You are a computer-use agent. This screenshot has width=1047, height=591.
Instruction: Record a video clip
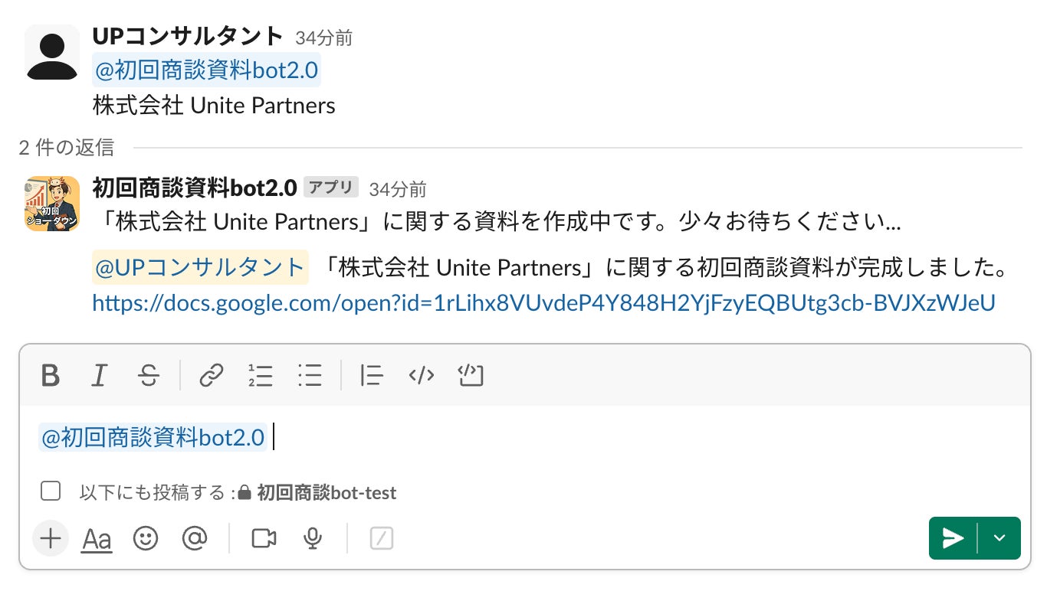pyautogui.click(x=264, y=539)
